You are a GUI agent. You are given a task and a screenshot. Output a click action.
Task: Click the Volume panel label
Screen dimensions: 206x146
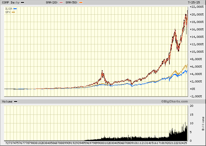[x=7, y=102]
